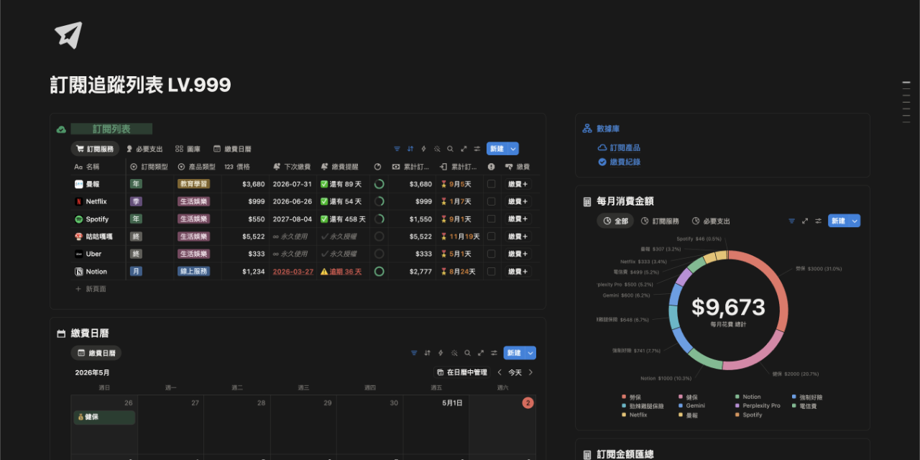920x460 pixels.
Task: Click the Uber row icon
Action: pyautogui.click(x=79, y=254)
